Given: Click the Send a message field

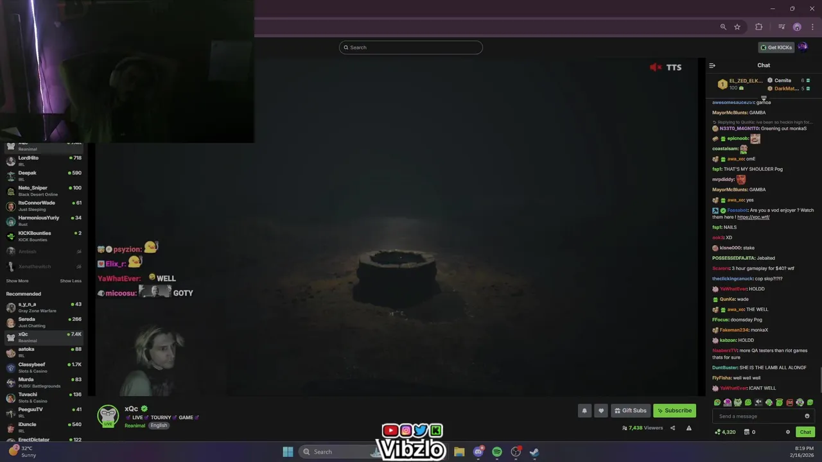Looking at the screenshot, I should coord(764,416).
